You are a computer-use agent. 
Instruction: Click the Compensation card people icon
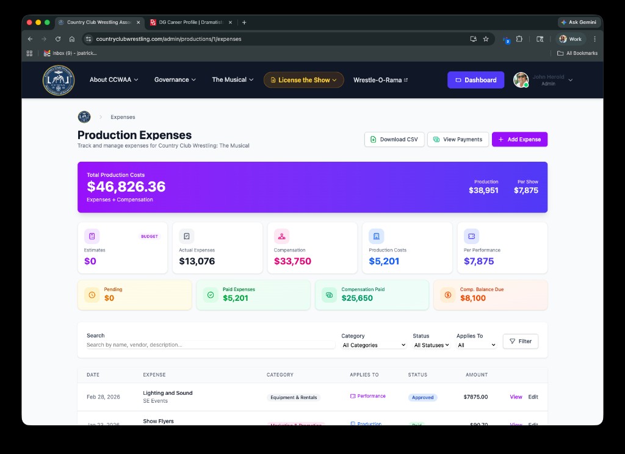(281, 236)
